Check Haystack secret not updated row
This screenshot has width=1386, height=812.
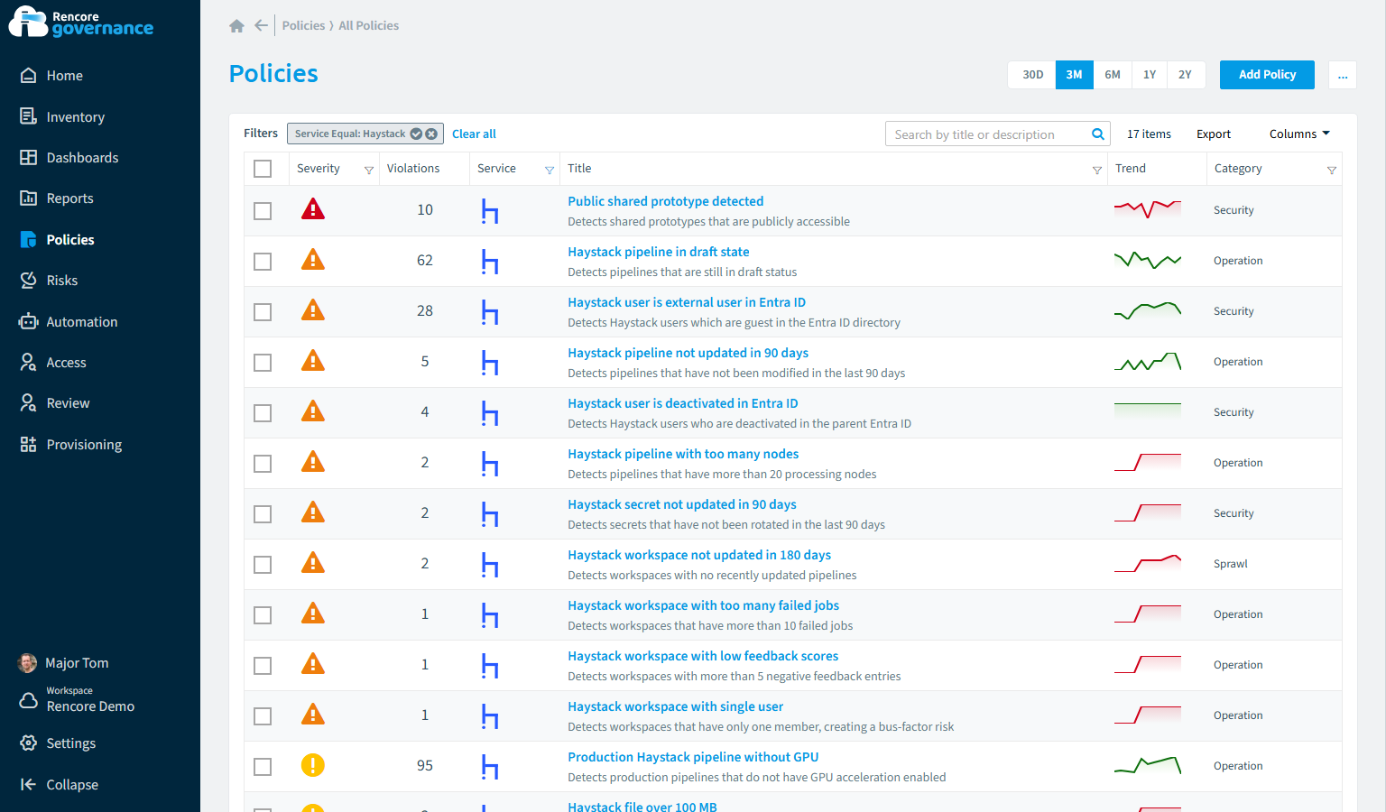coord(263,514)
